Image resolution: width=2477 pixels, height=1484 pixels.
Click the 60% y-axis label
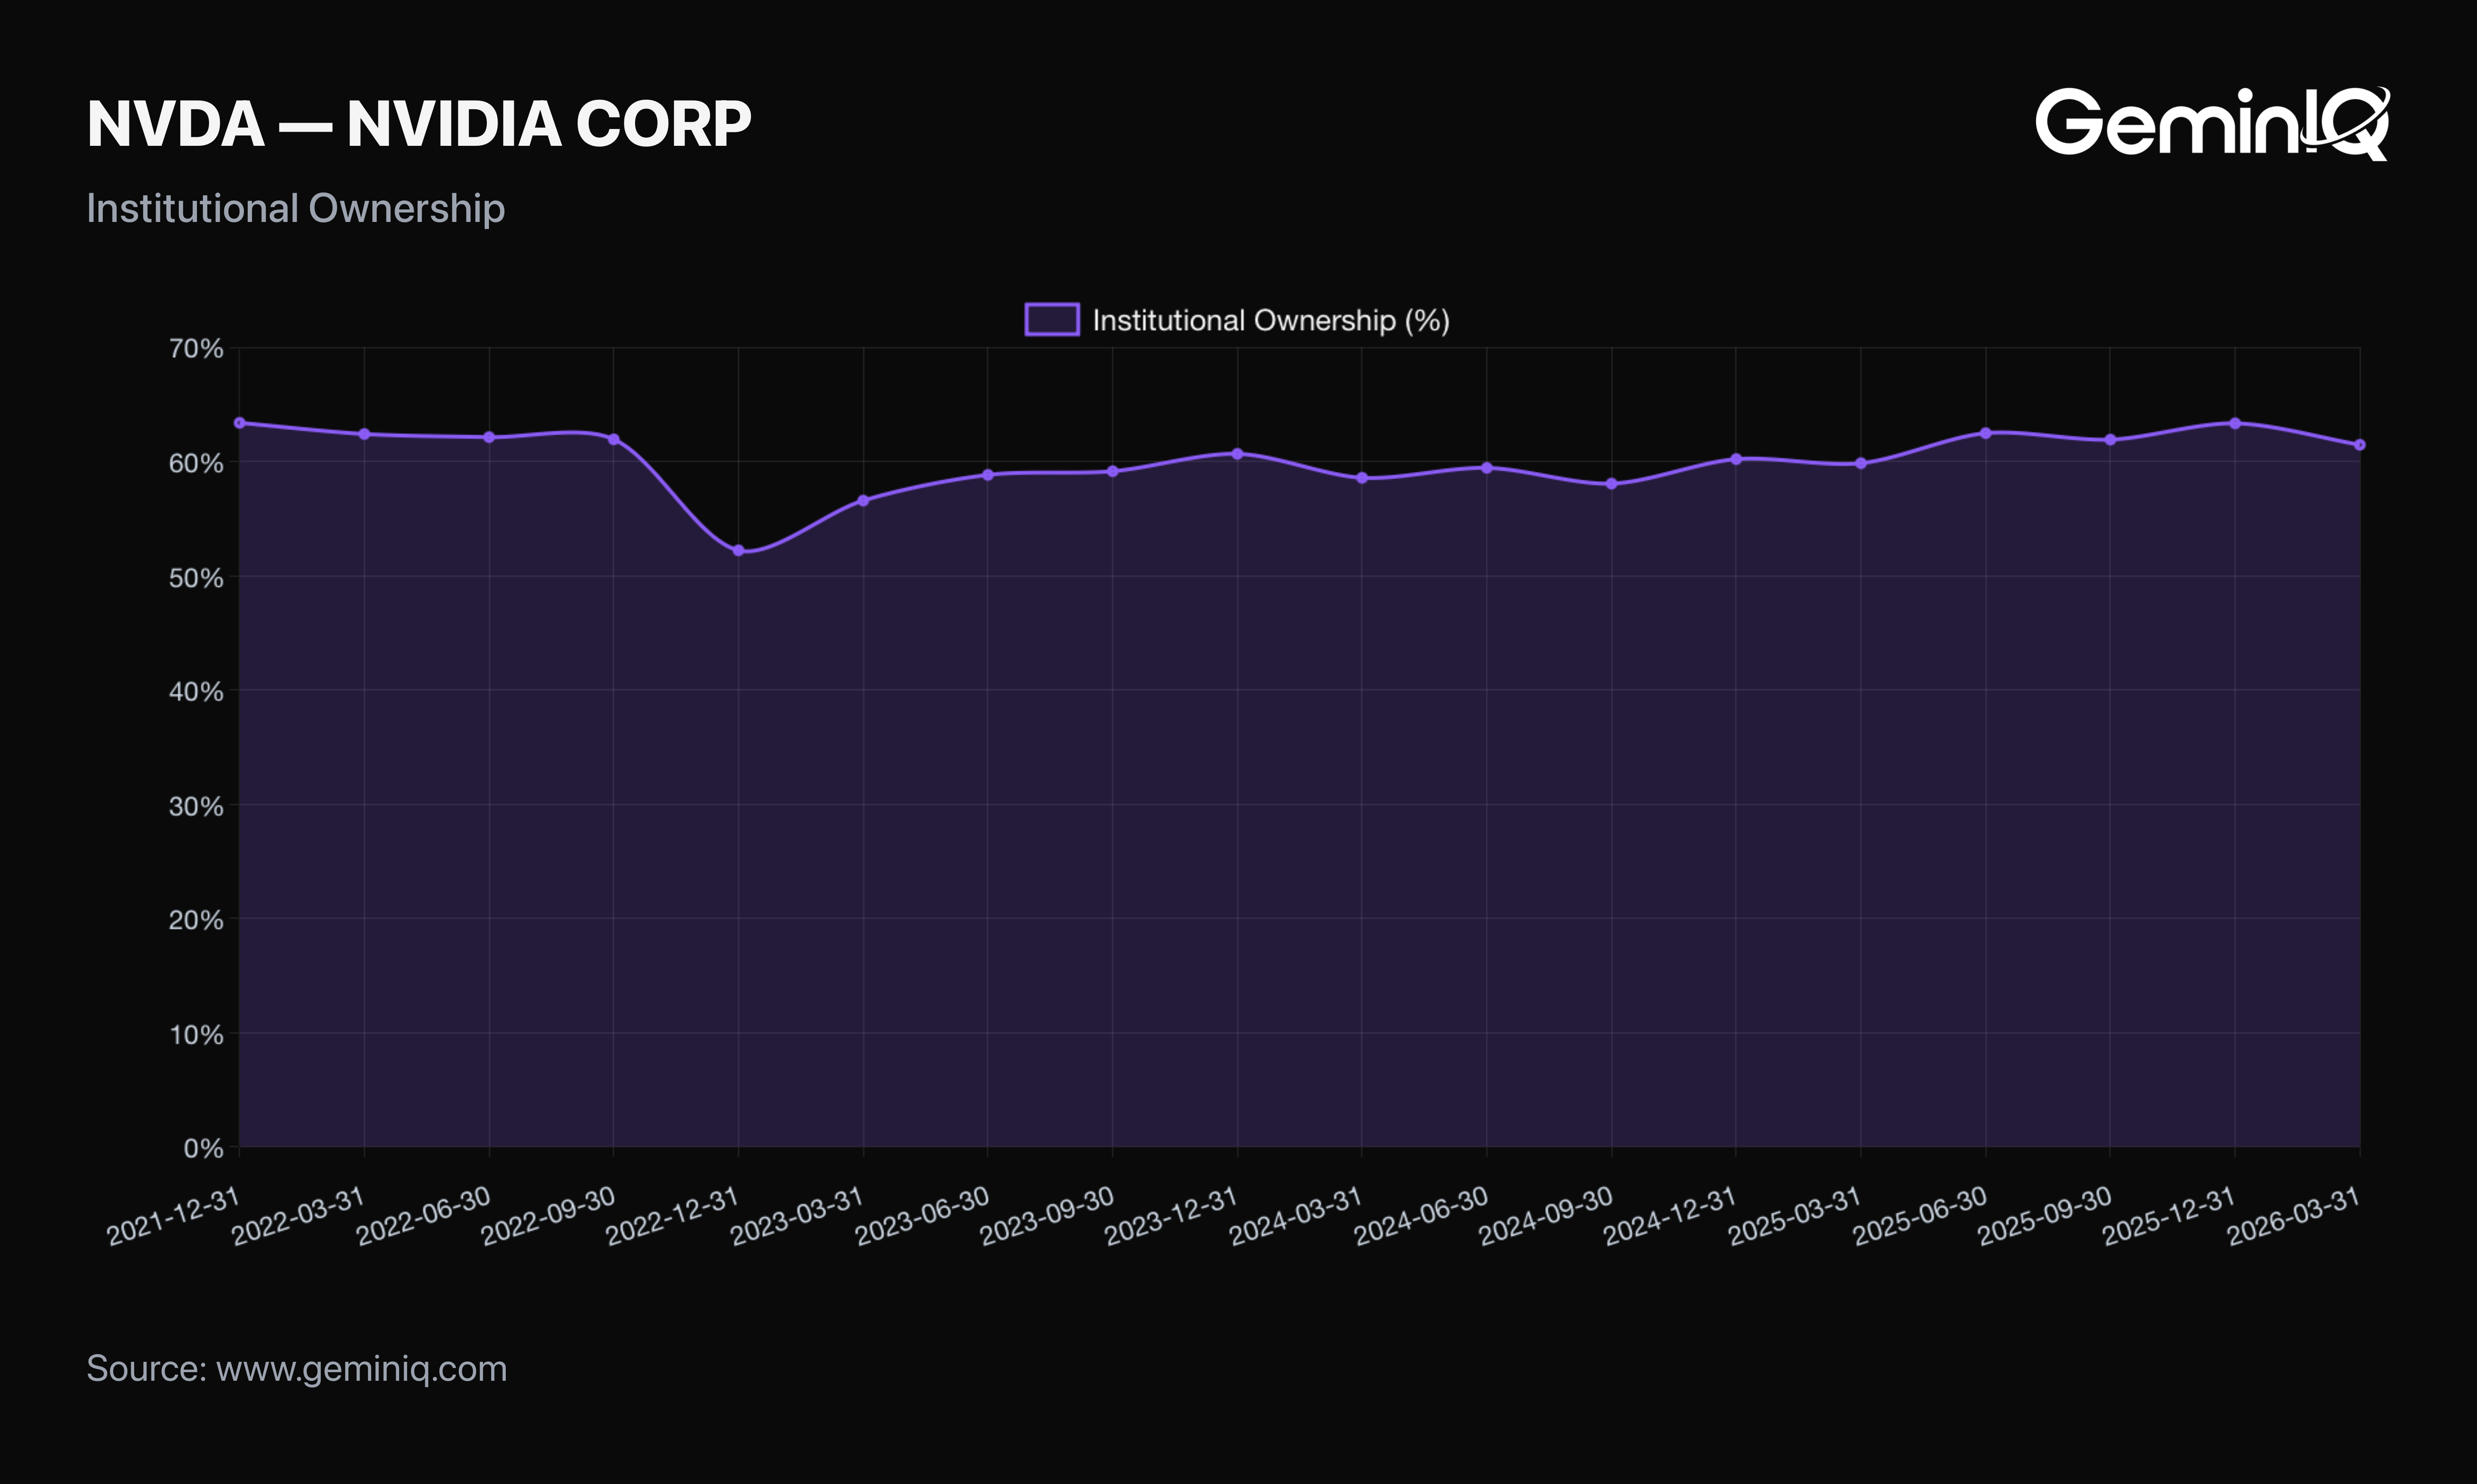(196, 463)
